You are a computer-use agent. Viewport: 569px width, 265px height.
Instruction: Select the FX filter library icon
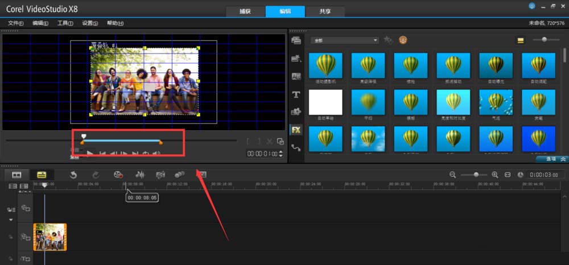pos(296,130)
